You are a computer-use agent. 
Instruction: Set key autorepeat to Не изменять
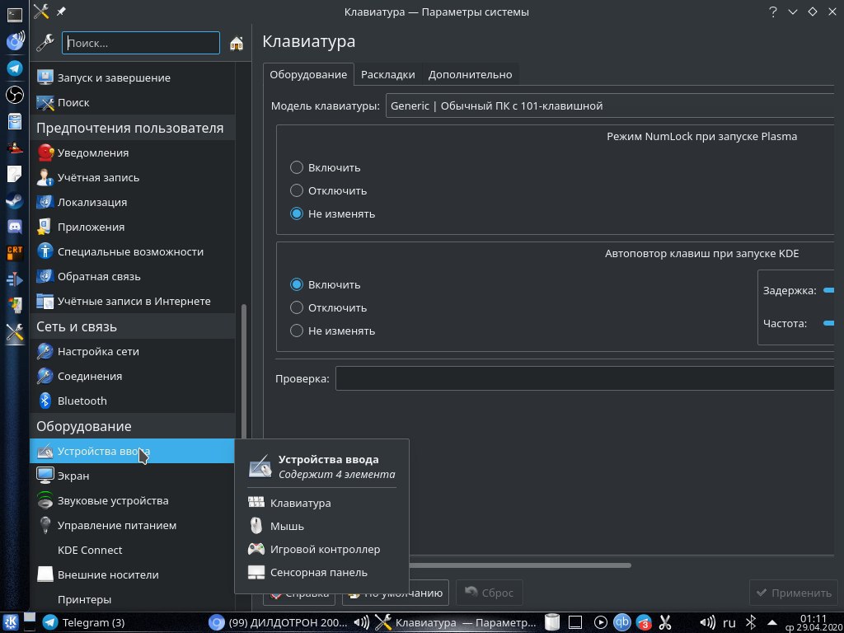[297, 331]
